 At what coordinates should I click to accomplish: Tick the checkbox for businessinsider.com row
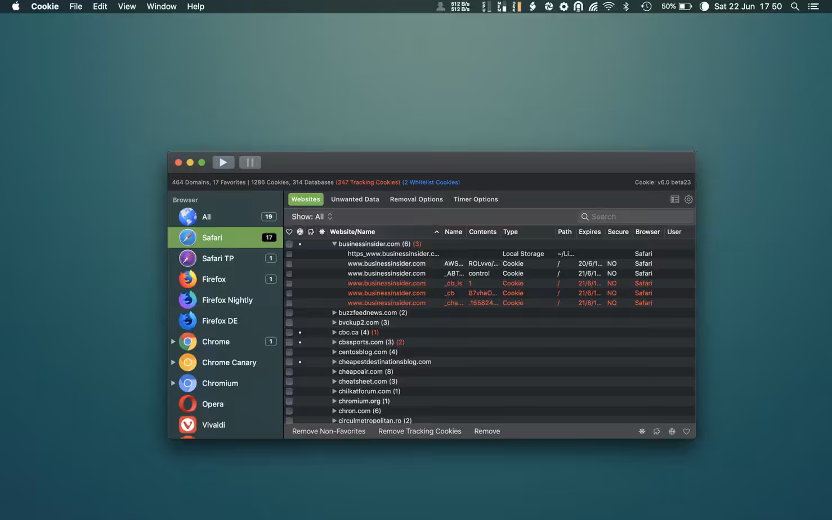289,244
